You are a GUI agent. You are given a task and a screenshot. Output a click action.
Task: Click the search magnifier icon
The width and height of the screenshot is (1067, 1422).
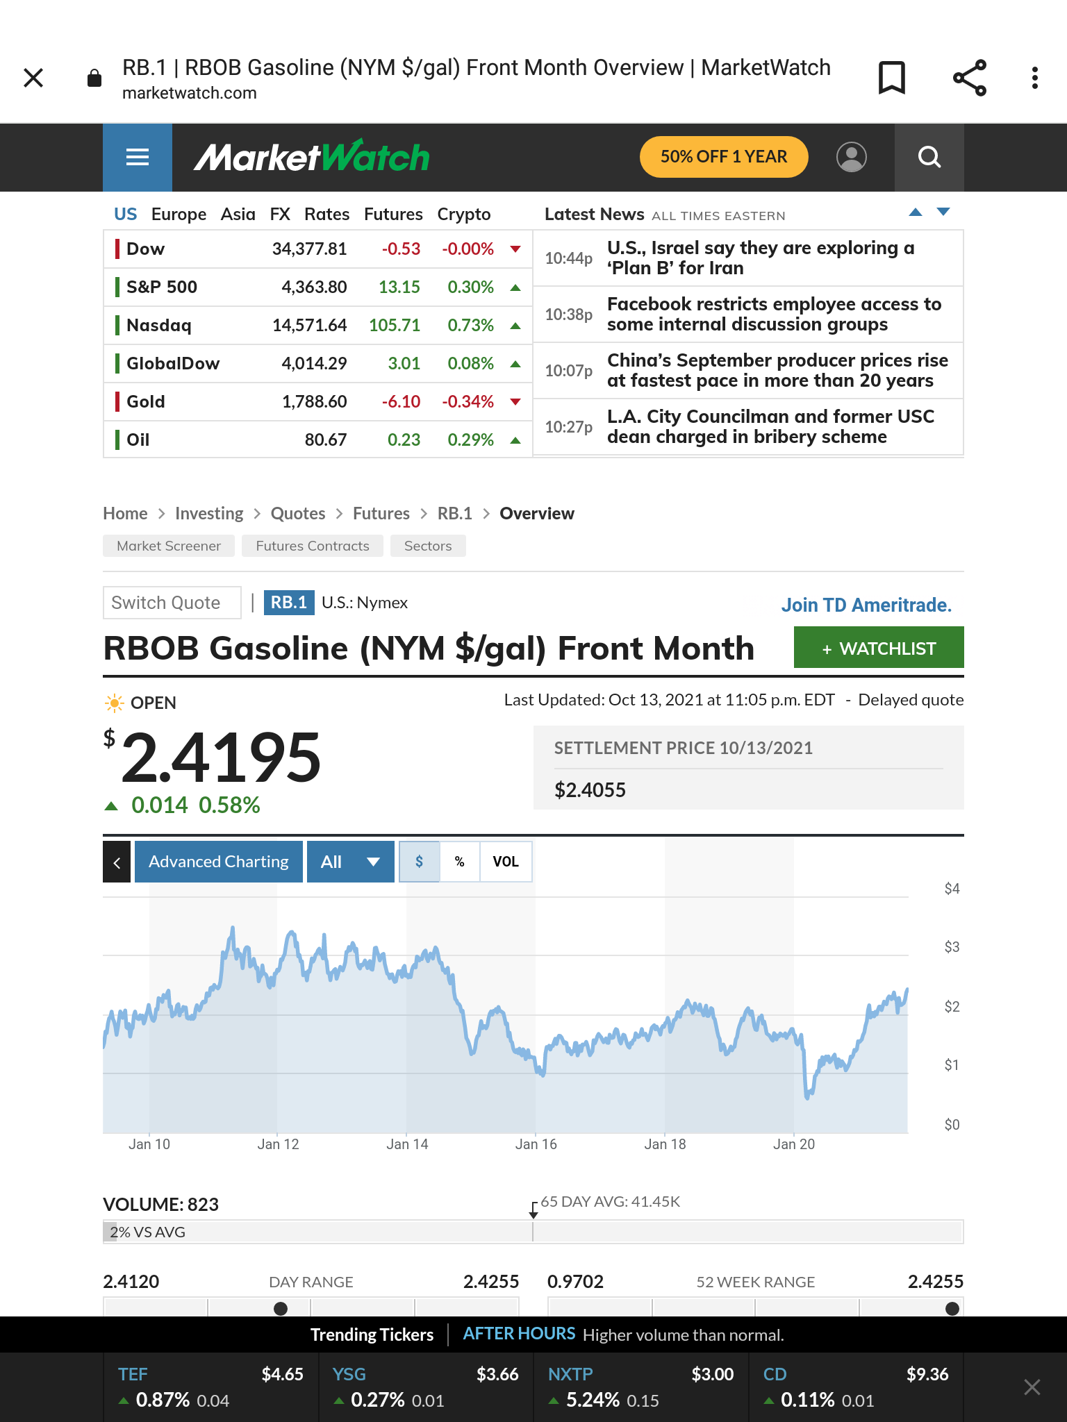pos(929,158)
